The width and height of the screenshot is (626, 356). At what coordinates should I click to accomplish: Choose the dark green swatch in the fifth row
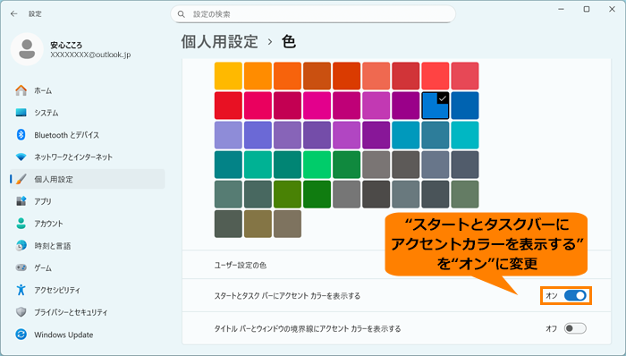coord(317,194)
